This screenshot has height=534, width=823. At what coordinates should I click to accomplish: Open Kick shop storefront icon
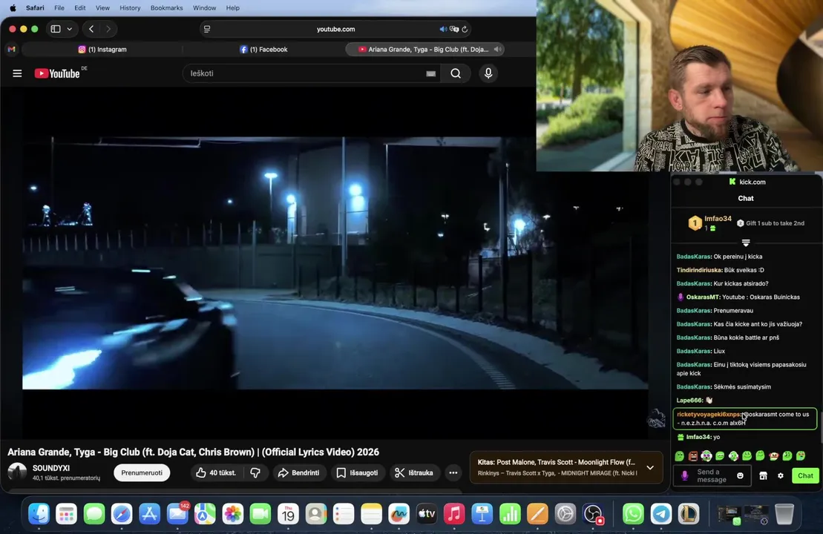point(763,475)
